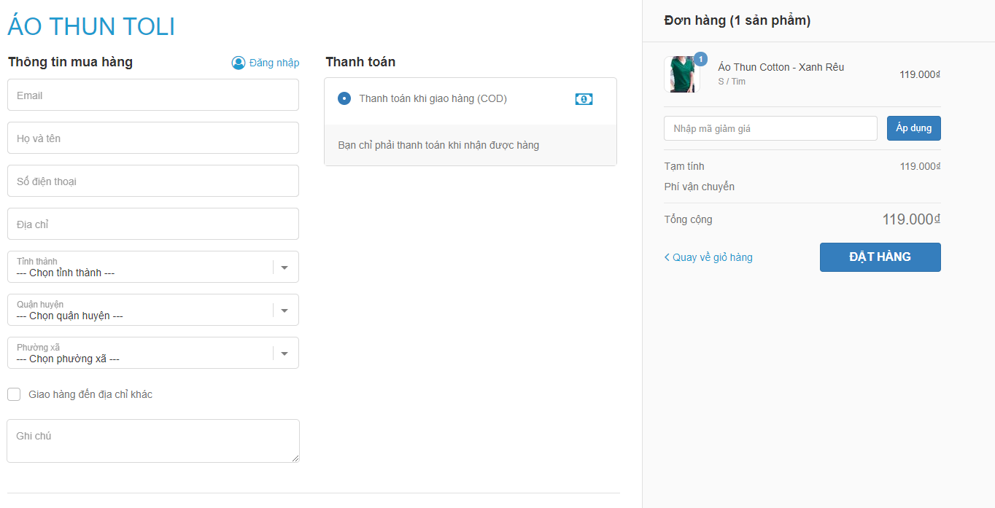Image resolution: width=995 pixels, height=508 pixels.
Task: Click the Nhập mã giảm giá field
Action: tap(770, 128)
